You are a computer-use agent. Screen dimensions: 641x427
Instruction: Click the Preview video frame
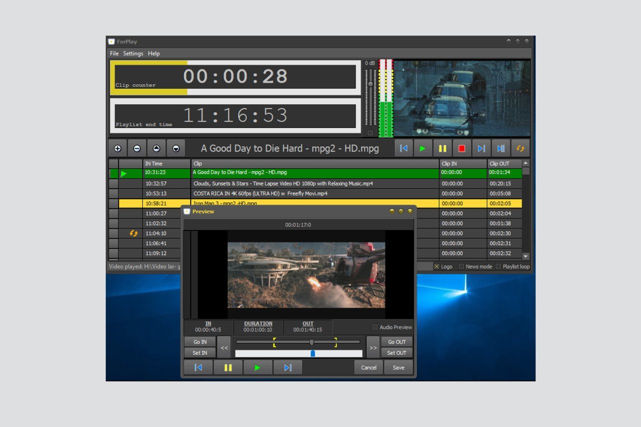(x=306, y=275)
